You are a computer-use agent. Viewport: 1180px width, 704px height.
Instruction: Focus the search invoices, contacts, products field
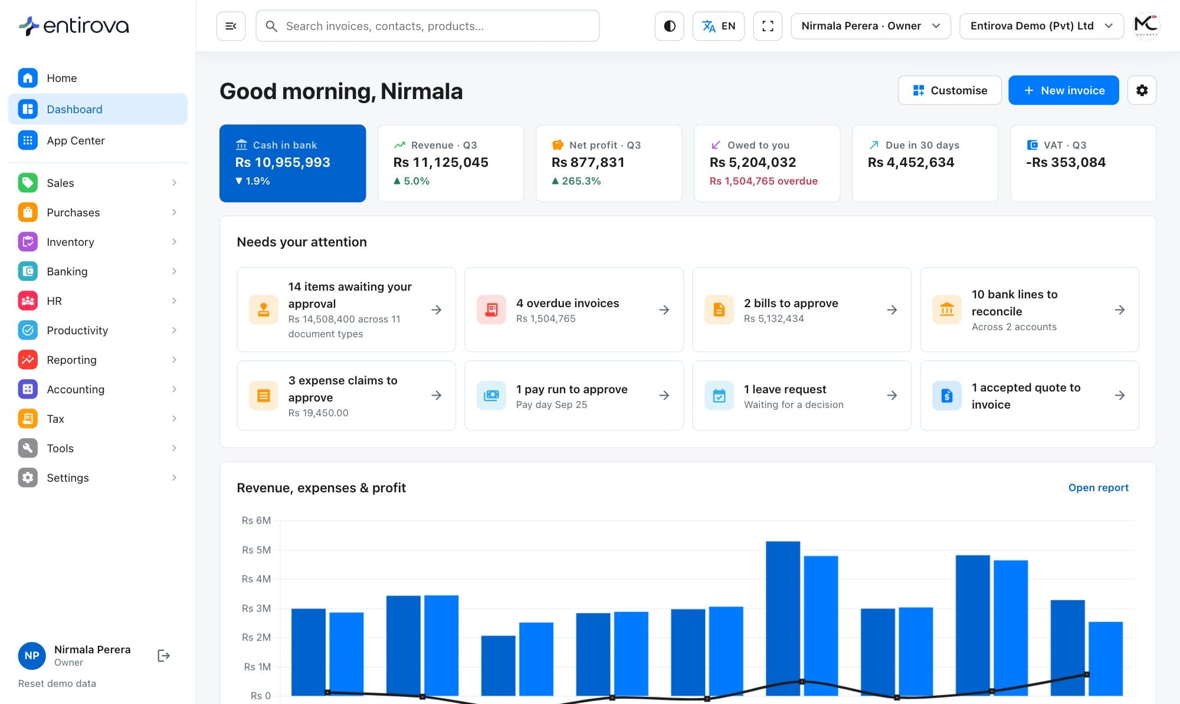point(427,26)
